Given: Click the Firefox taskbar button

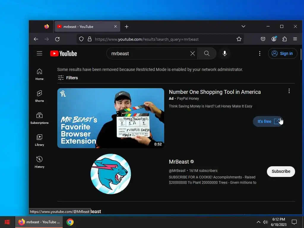Looking at the screenshot, I should 39,222.
